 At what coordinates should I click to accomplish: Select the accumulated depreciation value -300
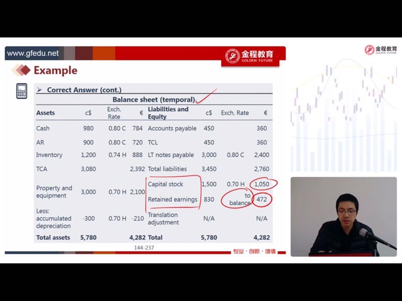(x=88, y=218)
